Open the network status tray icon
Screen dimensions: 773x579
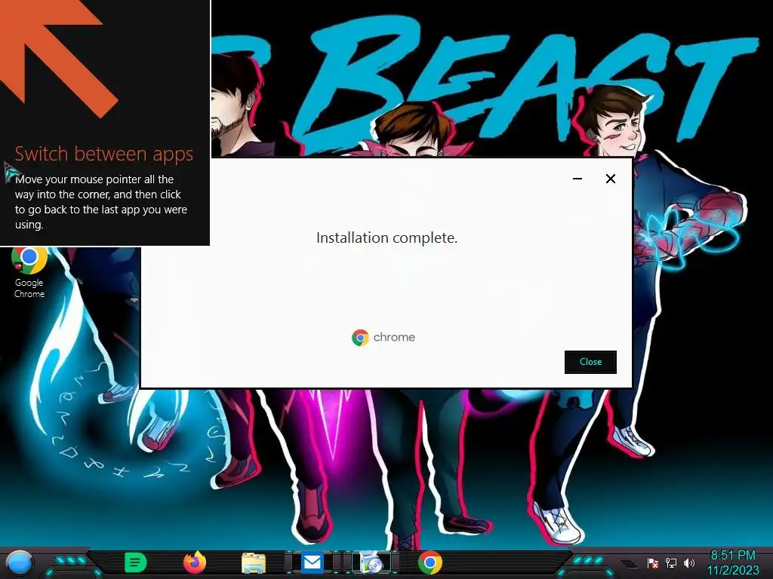[670, 562]
